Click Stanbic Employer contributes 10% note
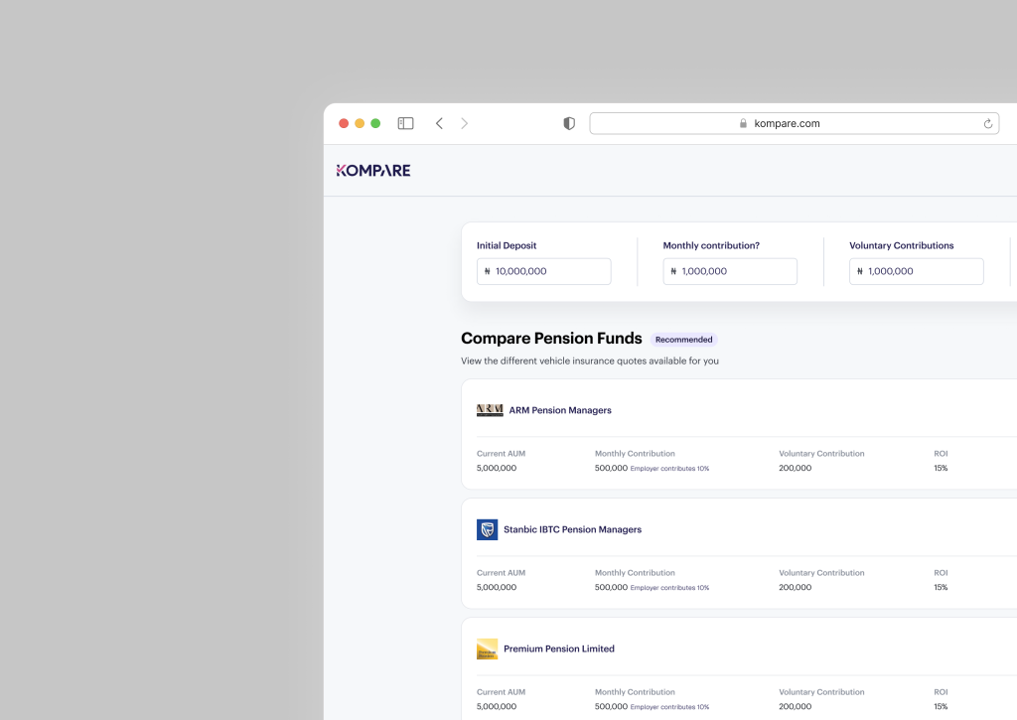This screenshot has width=1017, height=720. pos(670,588)
